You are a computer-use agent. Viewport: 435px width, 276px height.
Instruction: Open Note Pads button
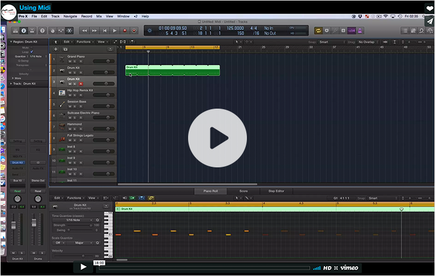point(413,31)
